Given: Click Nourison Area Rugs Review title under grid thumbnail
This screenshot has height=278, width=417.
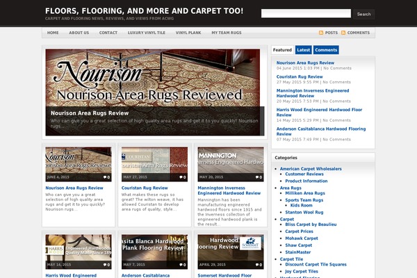Looking at the screenshot, I should (74, 188).
